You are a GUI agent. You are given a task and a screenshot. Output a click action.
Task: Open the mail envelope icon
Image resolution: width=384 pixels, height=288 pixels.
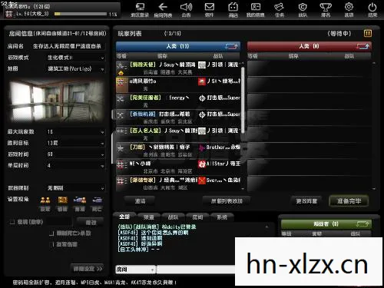coord(210,7)
